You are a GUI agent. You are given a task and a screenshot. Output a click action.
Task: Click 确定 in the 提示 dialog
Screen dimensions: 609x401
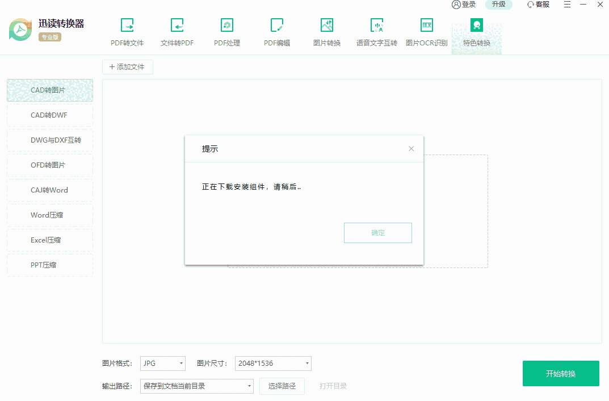(377, 233)
